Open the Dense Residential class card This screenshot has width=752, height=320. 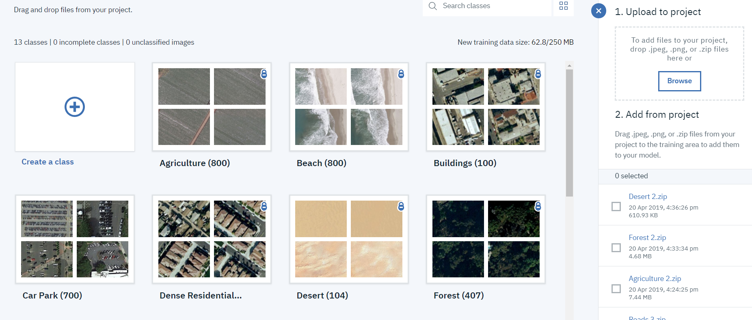click(212, 239)
